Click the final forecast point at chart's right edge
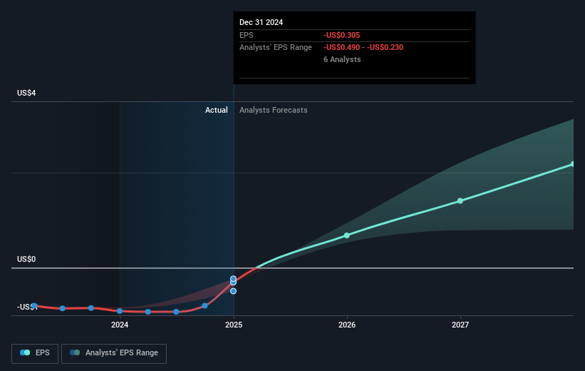The image size is (585, 371). click(573, 164)
